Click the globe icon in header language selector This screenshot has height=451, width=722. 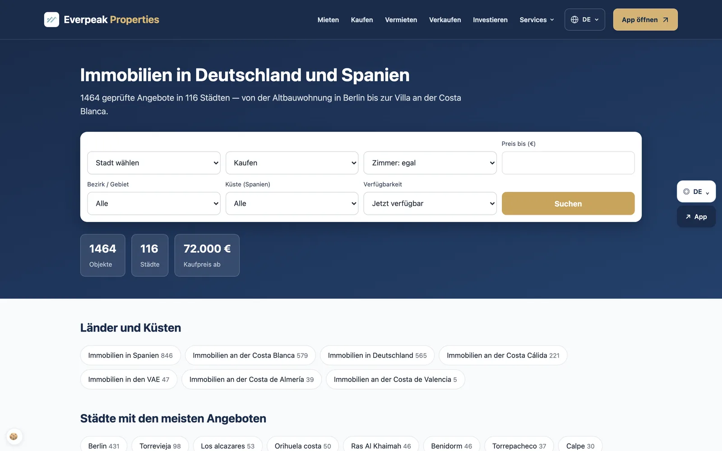(574, 19)
